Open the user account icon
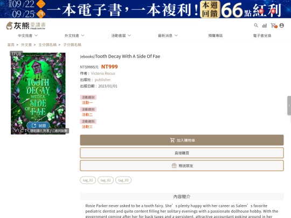 [x=281, y=25]
